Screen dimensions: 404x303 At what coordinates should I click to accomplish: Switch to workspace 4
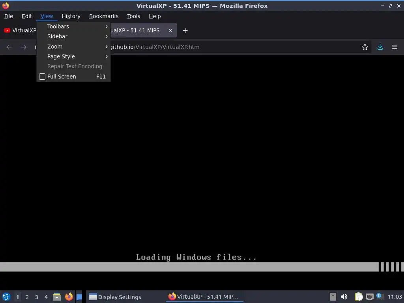(x=46, y=297)
